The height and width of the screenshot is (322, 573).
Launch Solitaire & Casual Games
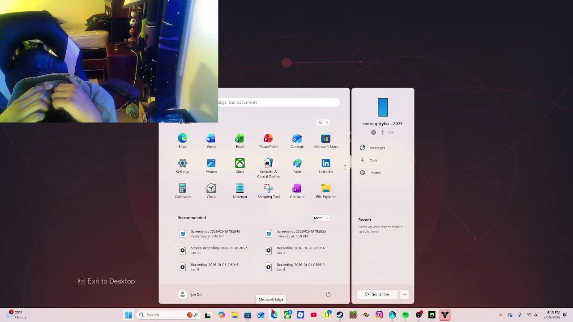pos(268,168)
